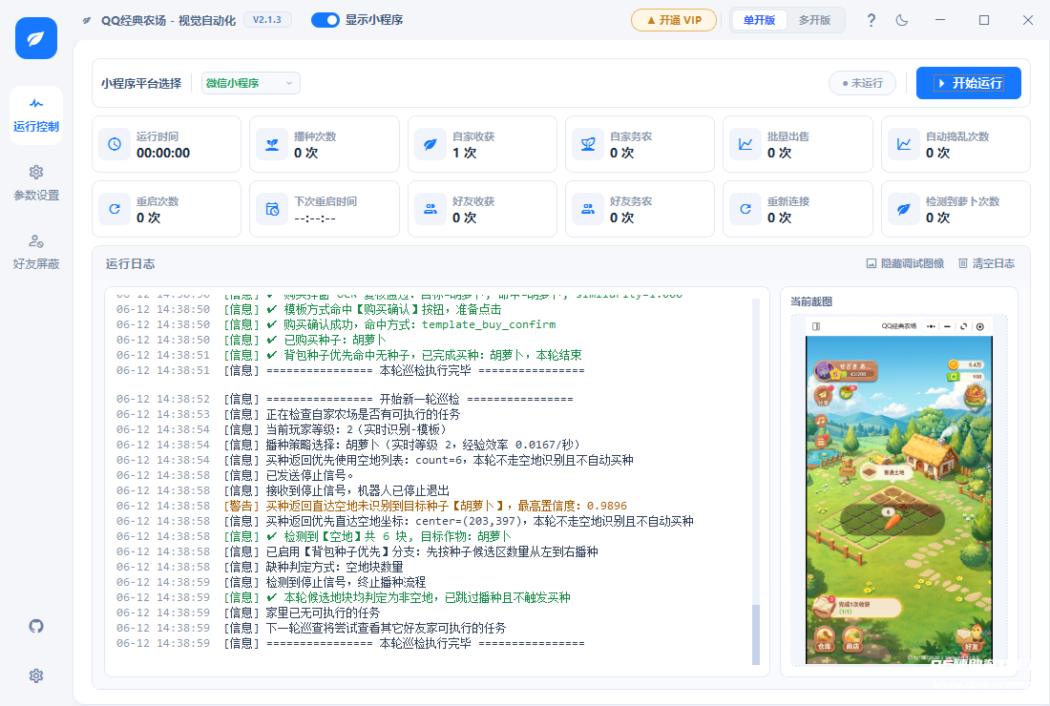This screenshot has width=1050, height=706.
Task: Click the 好友务农 people icon
Action: [588, 209]
